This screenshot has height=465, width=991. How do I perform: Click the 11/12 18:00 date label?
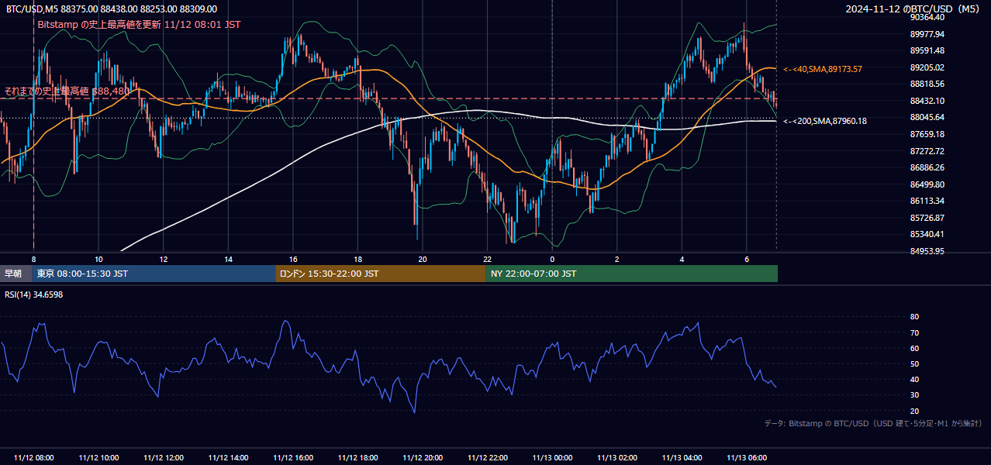click(357, 457)
